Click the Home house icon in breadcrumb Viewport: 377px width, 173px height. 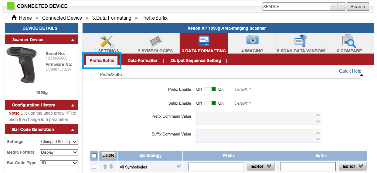pos(14,18)
